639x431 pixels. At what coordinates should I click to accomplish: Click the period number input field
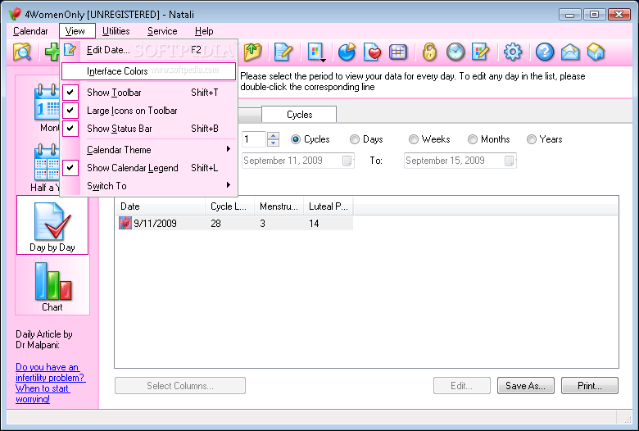[x=254, y=139]
